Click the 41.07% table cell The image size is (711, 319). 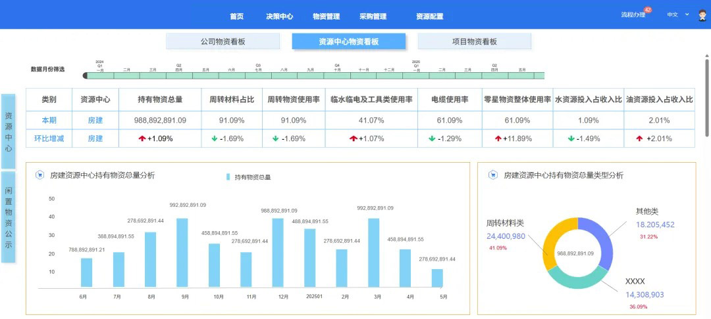[x=371, y=120]
